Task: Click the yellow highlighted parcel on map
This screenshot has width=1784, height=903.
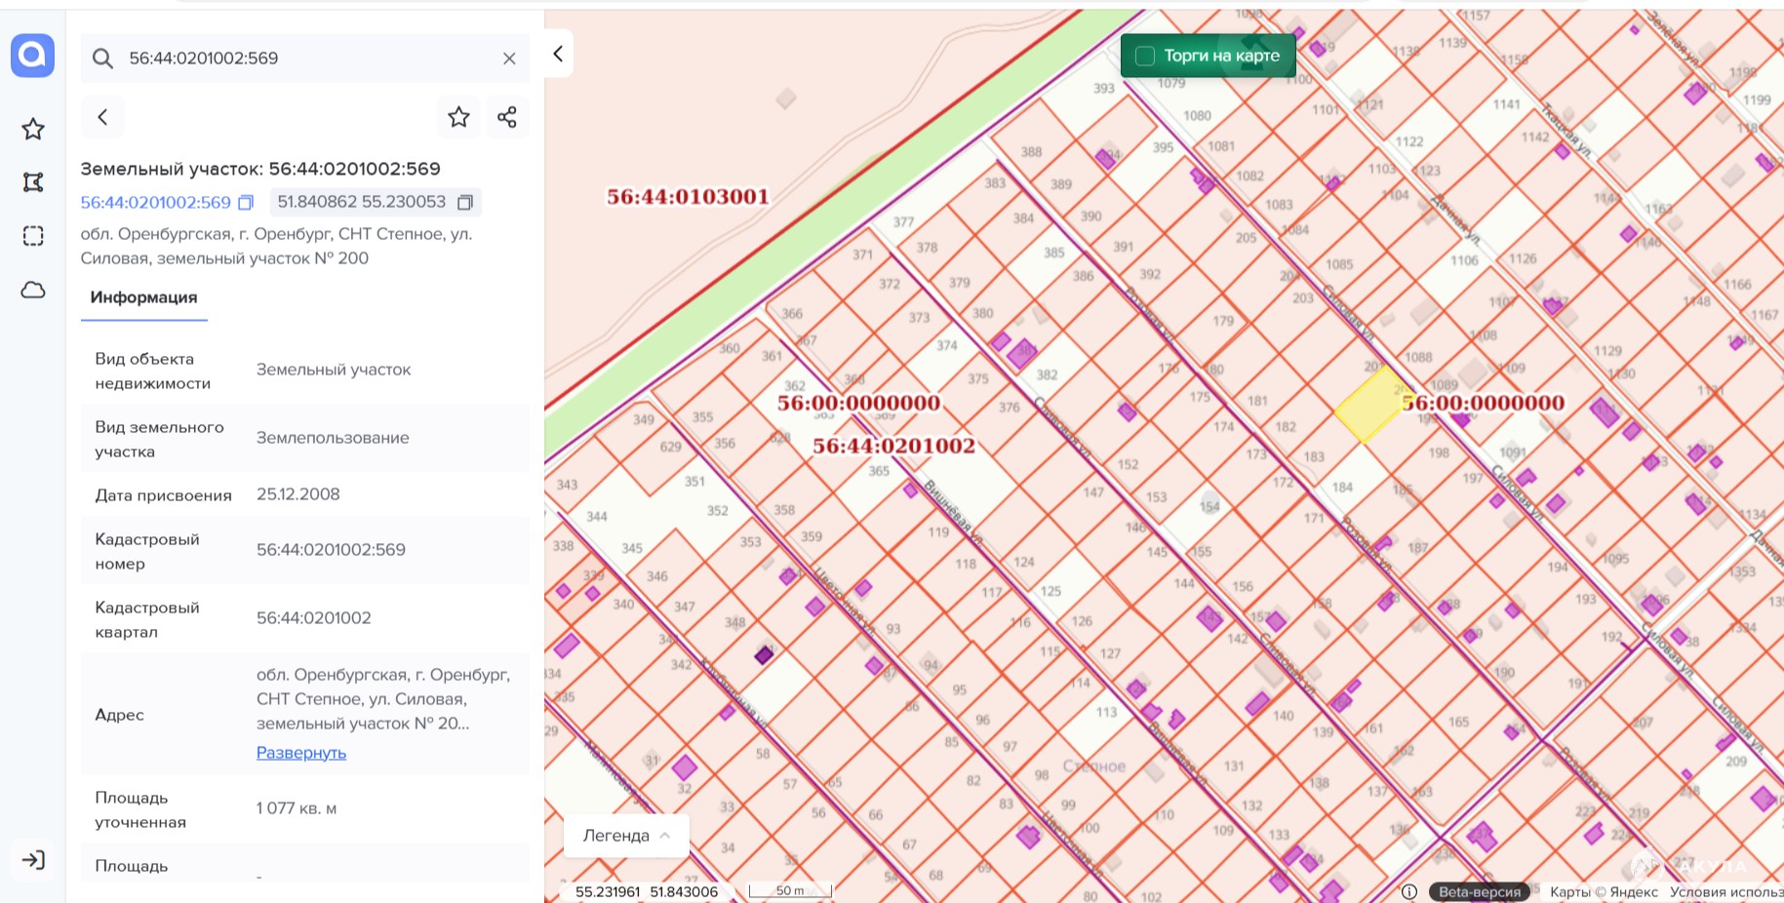Action: coord(1369,406)
